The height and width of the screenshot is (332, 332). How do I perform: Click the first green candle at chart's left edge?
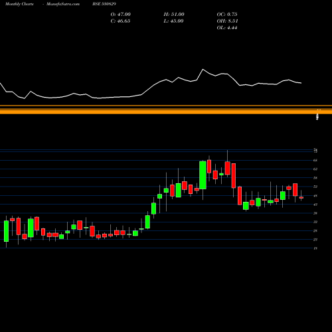[6, 231]
